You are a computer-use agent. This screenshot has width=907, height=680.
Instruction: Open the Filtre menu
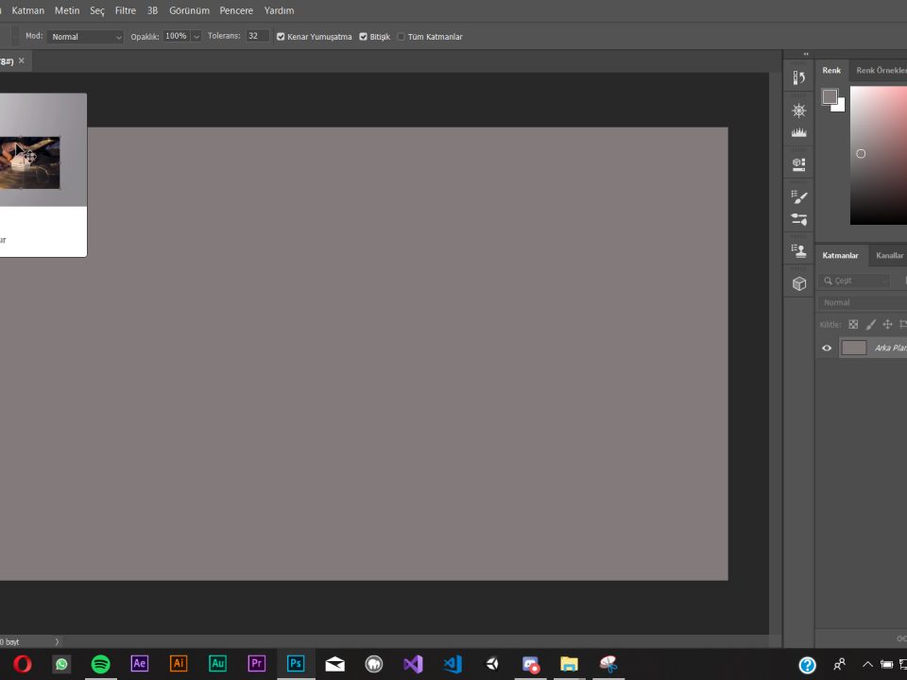click(x=125, y=10)
